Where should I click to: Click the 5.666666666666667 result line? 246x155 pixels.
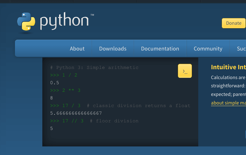pos(76,113)
